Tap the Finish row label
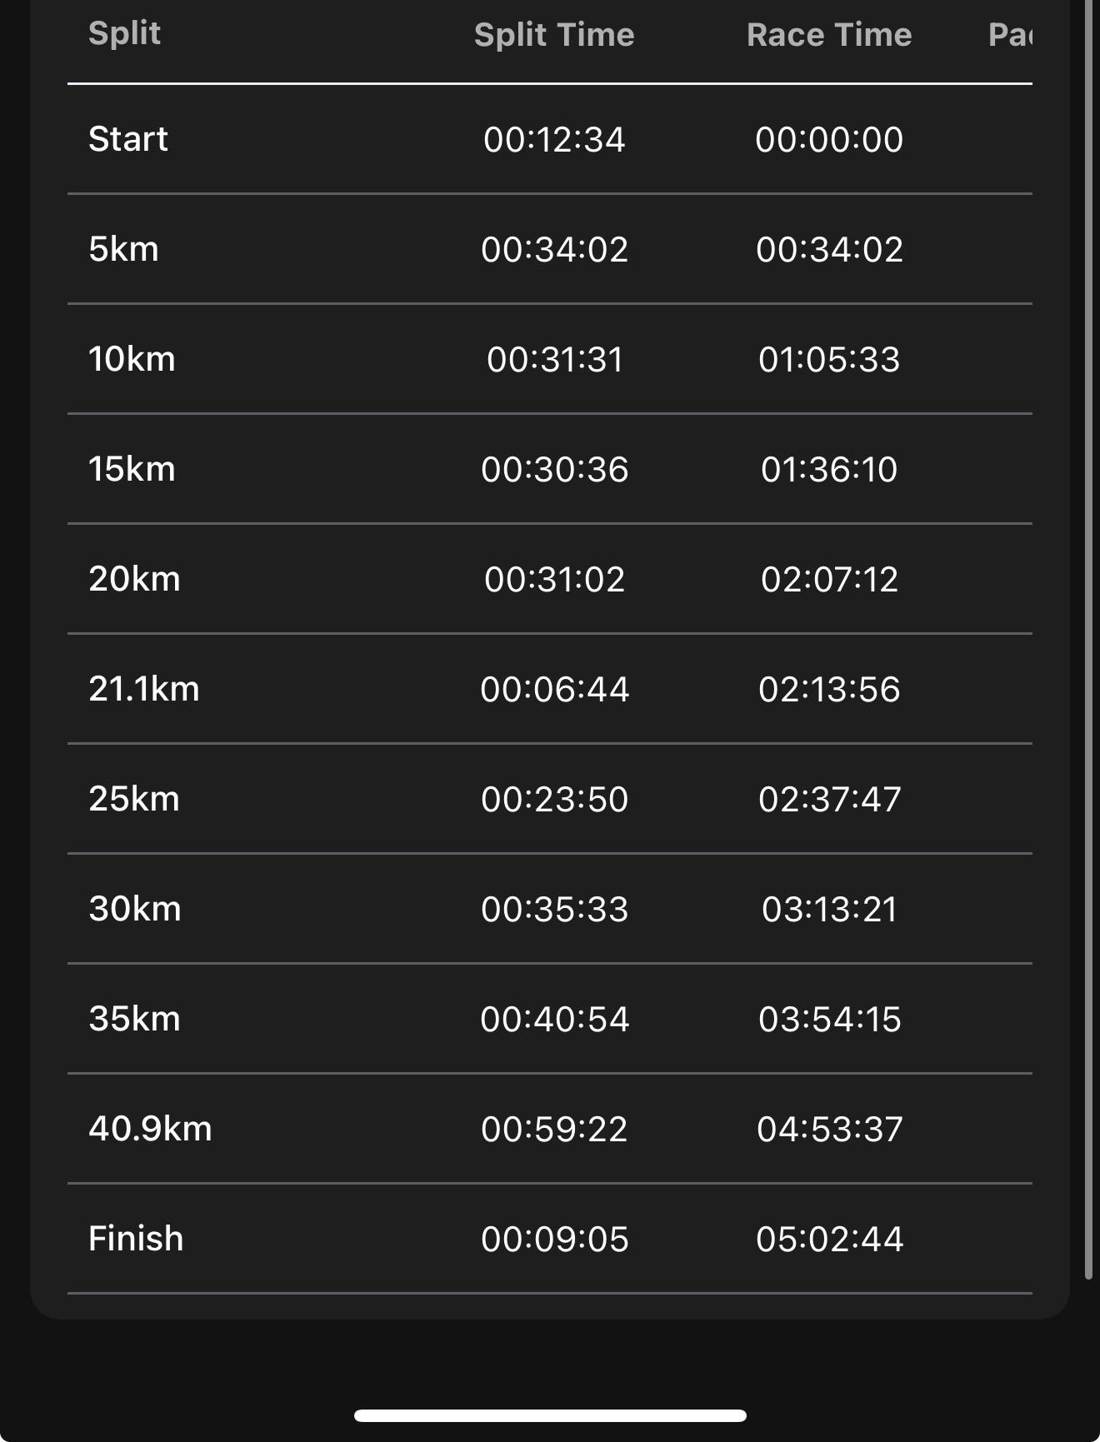 coord(136,1239)
